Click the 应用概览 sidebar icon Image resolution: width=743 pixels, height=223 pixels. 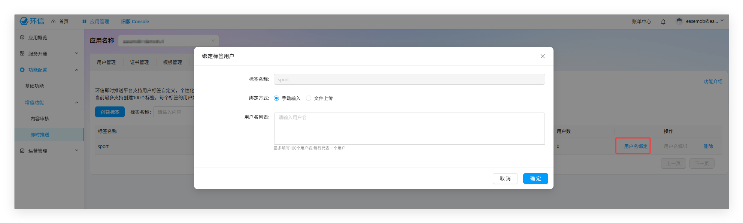click(22, 37)
